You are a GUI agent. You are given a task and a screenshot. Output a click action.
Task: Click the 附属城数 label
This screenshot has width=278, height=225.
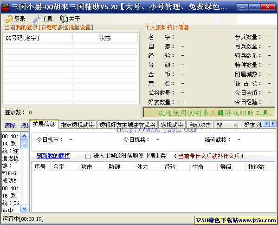click(x=248, y=74)
